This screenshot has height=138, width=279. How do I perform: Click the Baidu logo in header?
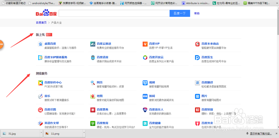(46, 13)
